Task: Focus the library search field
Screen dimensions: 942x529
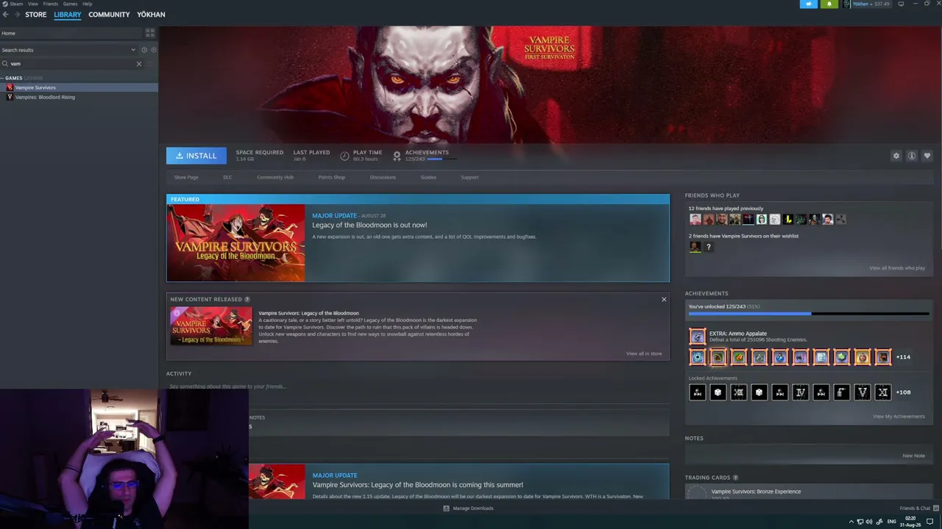Action: [72, 64]
